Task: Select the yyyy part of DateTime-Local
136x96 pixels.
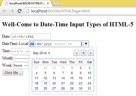Action: (x=48, y=44)
